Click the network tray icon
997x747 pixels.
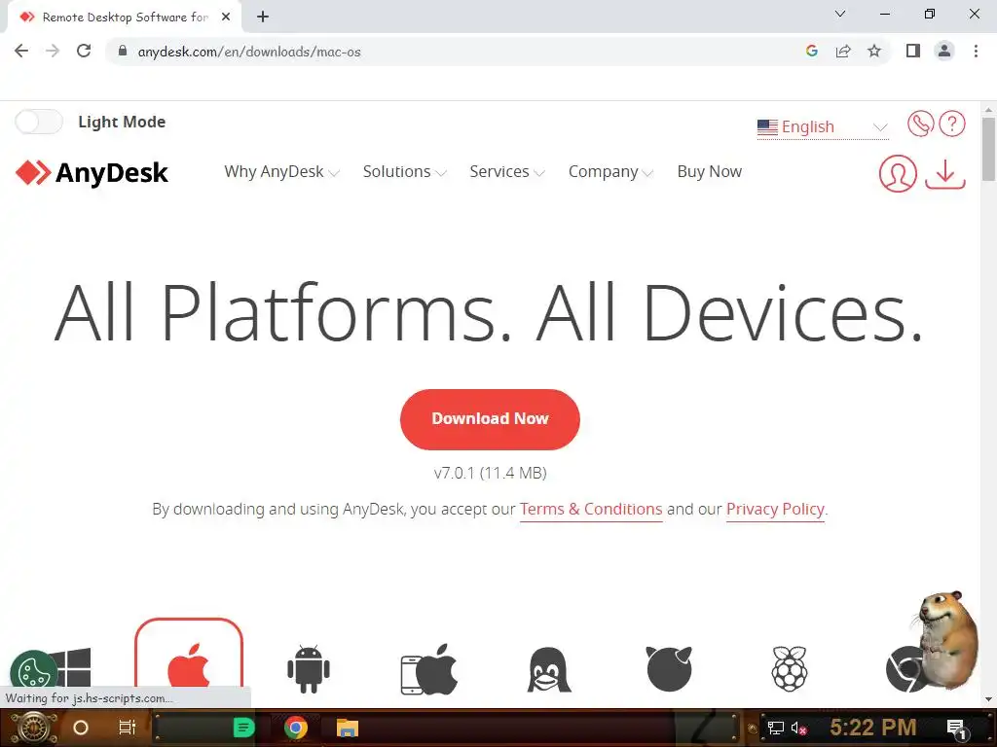tap(776, 728)
